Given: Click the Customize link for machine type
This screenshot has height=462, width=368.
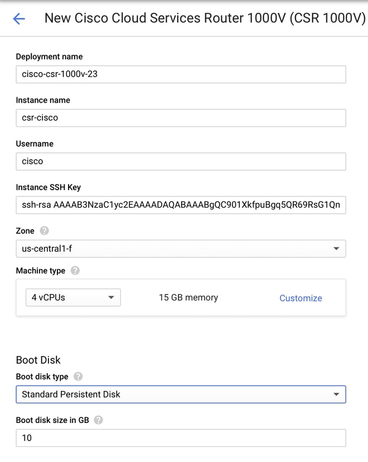Looking at the screenshot, I should coord(301,298).
